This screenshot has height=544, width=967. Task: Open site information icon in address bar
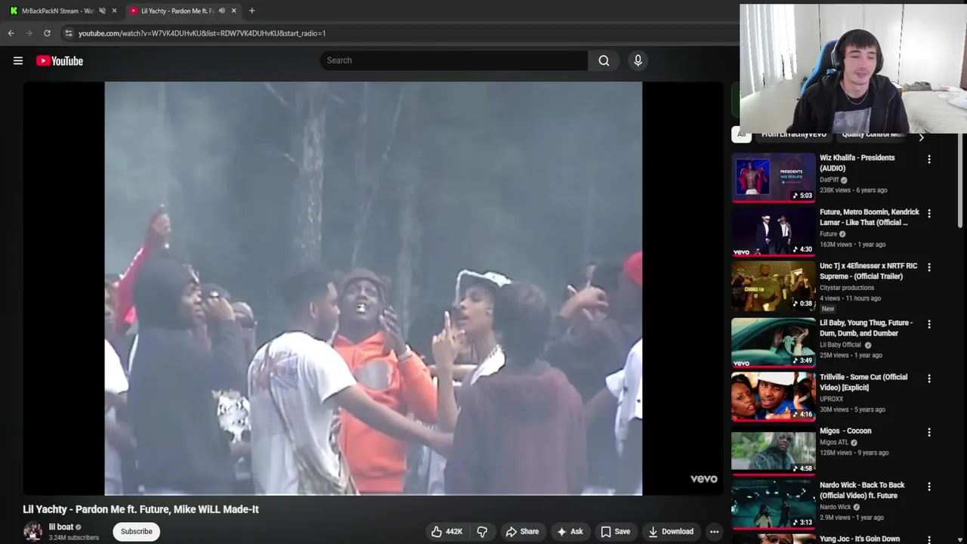[x=68, y=33]
